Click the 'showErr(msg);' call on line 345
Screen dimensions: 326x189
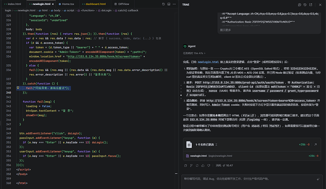click(36, 115)
